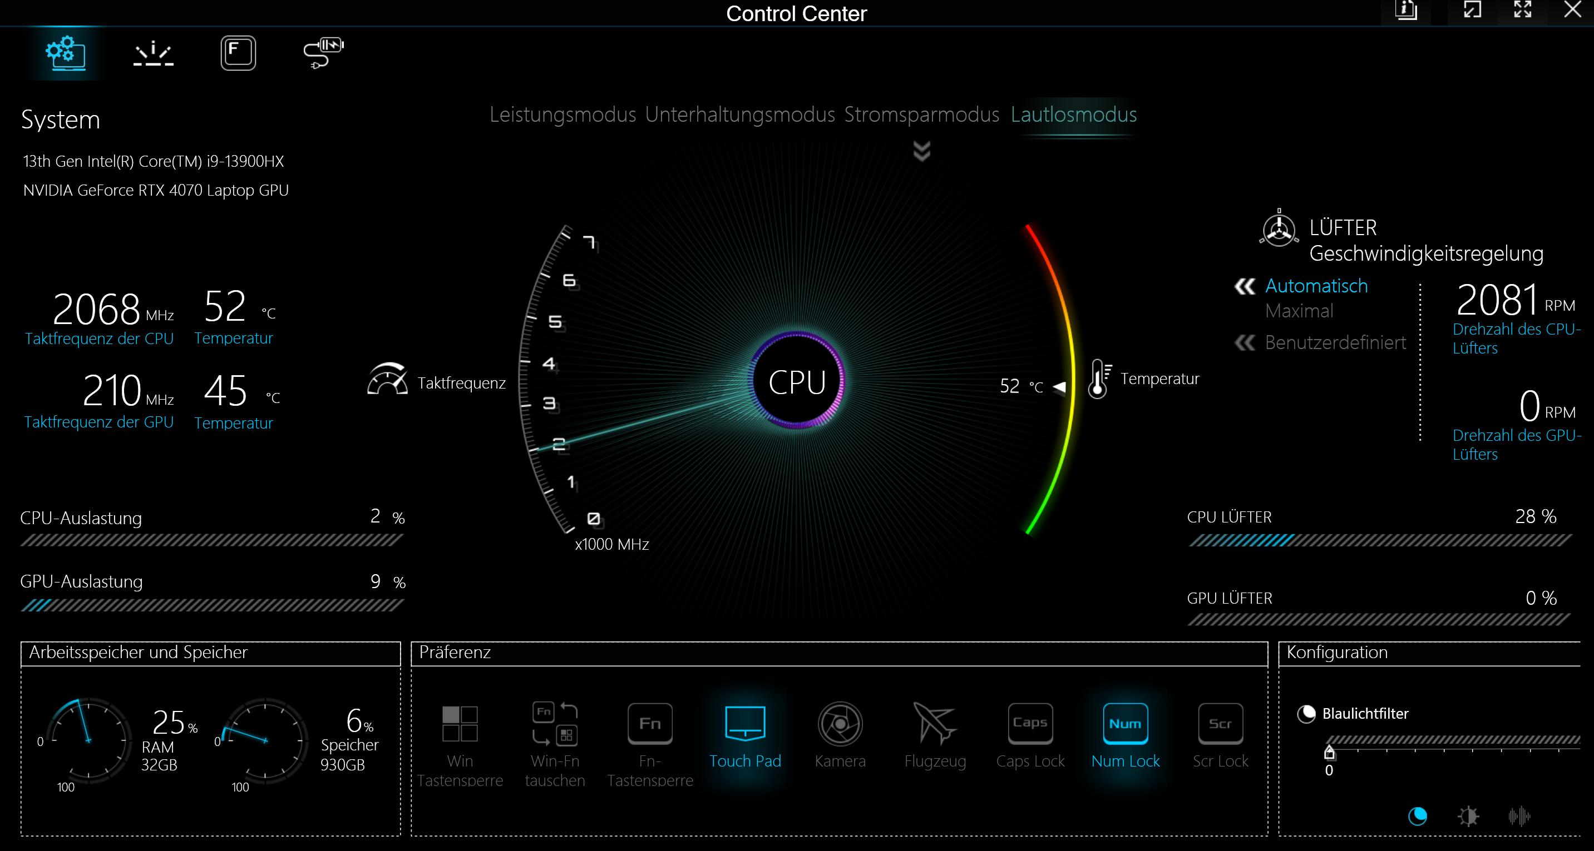Select Maximal fan speed
The image size is (1594, 851).
click(1299, 311)
